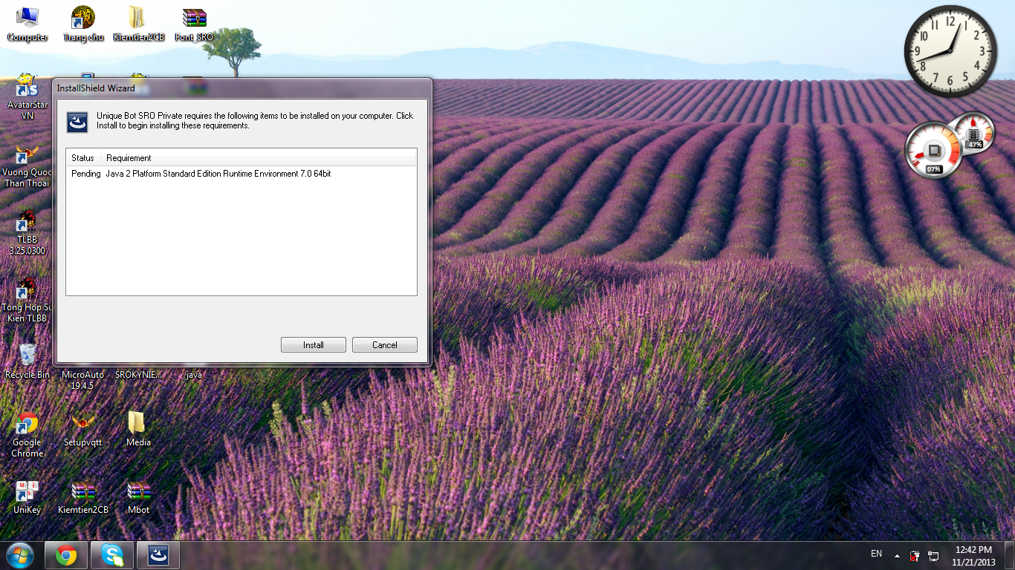Select the Media folder icon

[x=138, y=429]
